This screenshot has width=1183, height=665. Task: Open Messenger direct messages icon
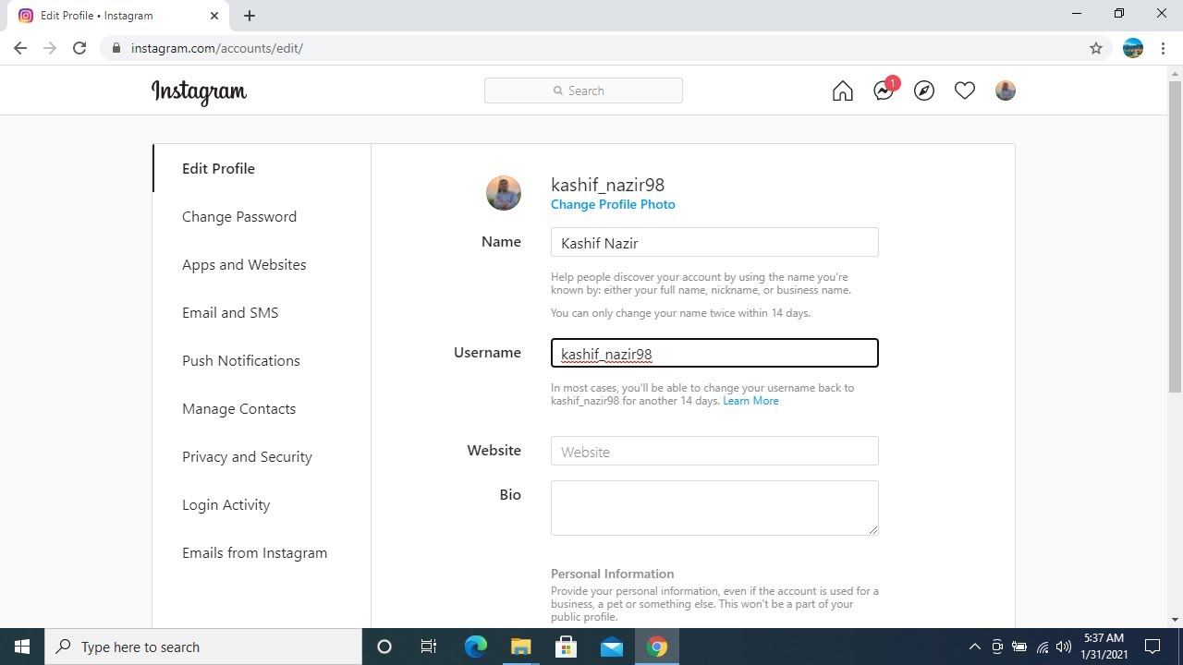point(884,90)
